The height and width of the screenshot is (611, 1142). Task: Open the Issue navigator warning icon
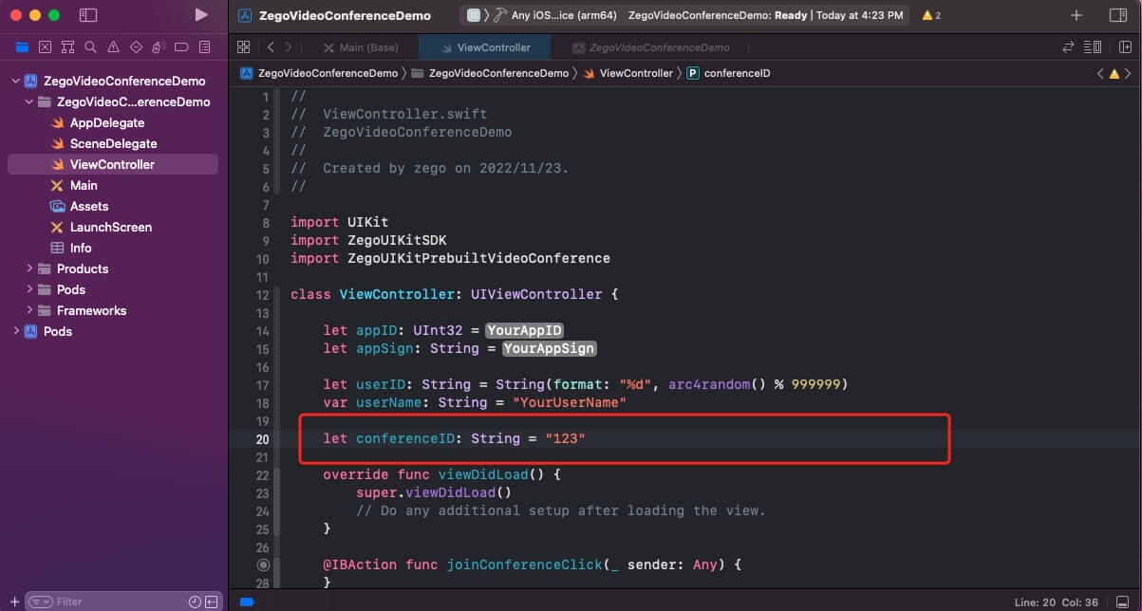click(113, 46)
